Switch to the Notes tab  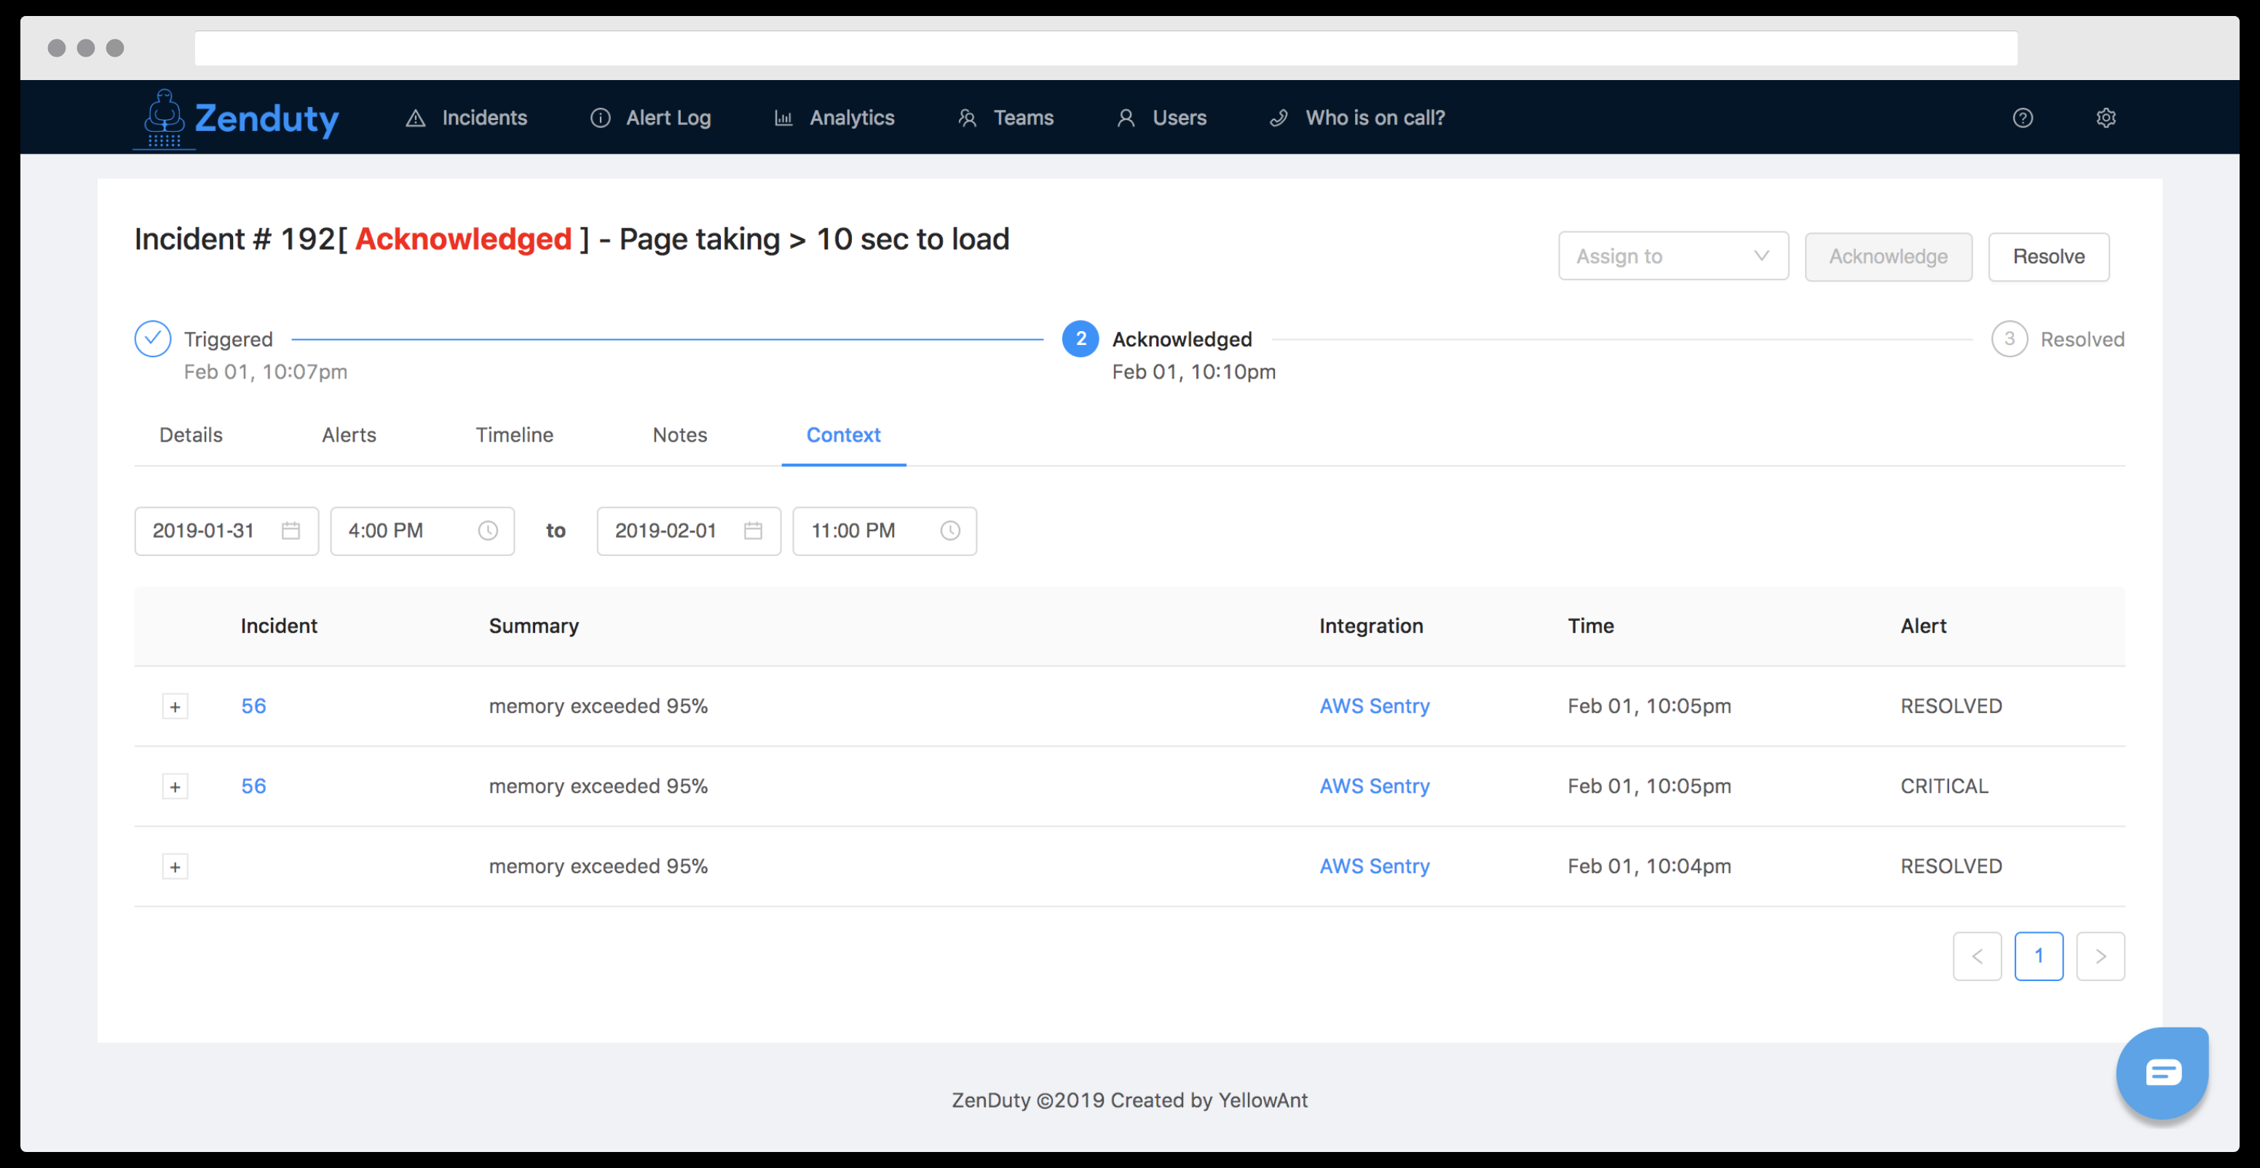point(679,435)
